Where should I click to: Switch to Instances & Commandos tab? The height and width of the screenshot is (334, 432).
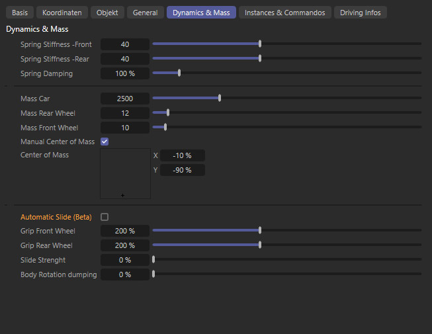tap(284, 13)
